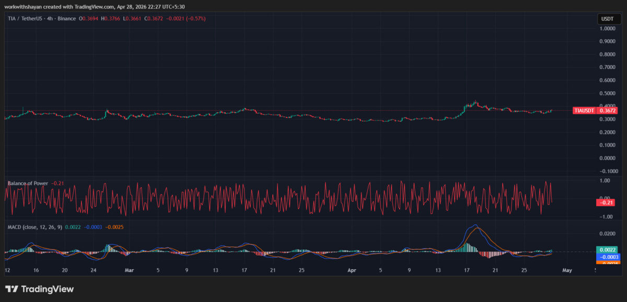Click the Mar date axis label
Screen dimensions: 627x302
pos(130,271)
